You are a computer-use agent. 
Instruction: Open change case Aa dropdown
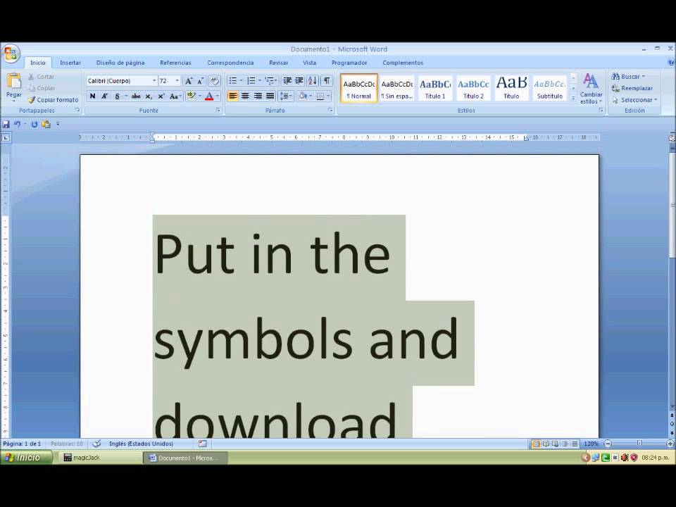click(175, 96)
